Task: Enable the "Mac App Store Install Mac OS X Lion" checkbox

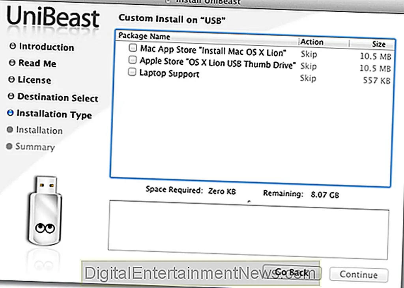Action: pyautogui.click(x=133, y=48)
